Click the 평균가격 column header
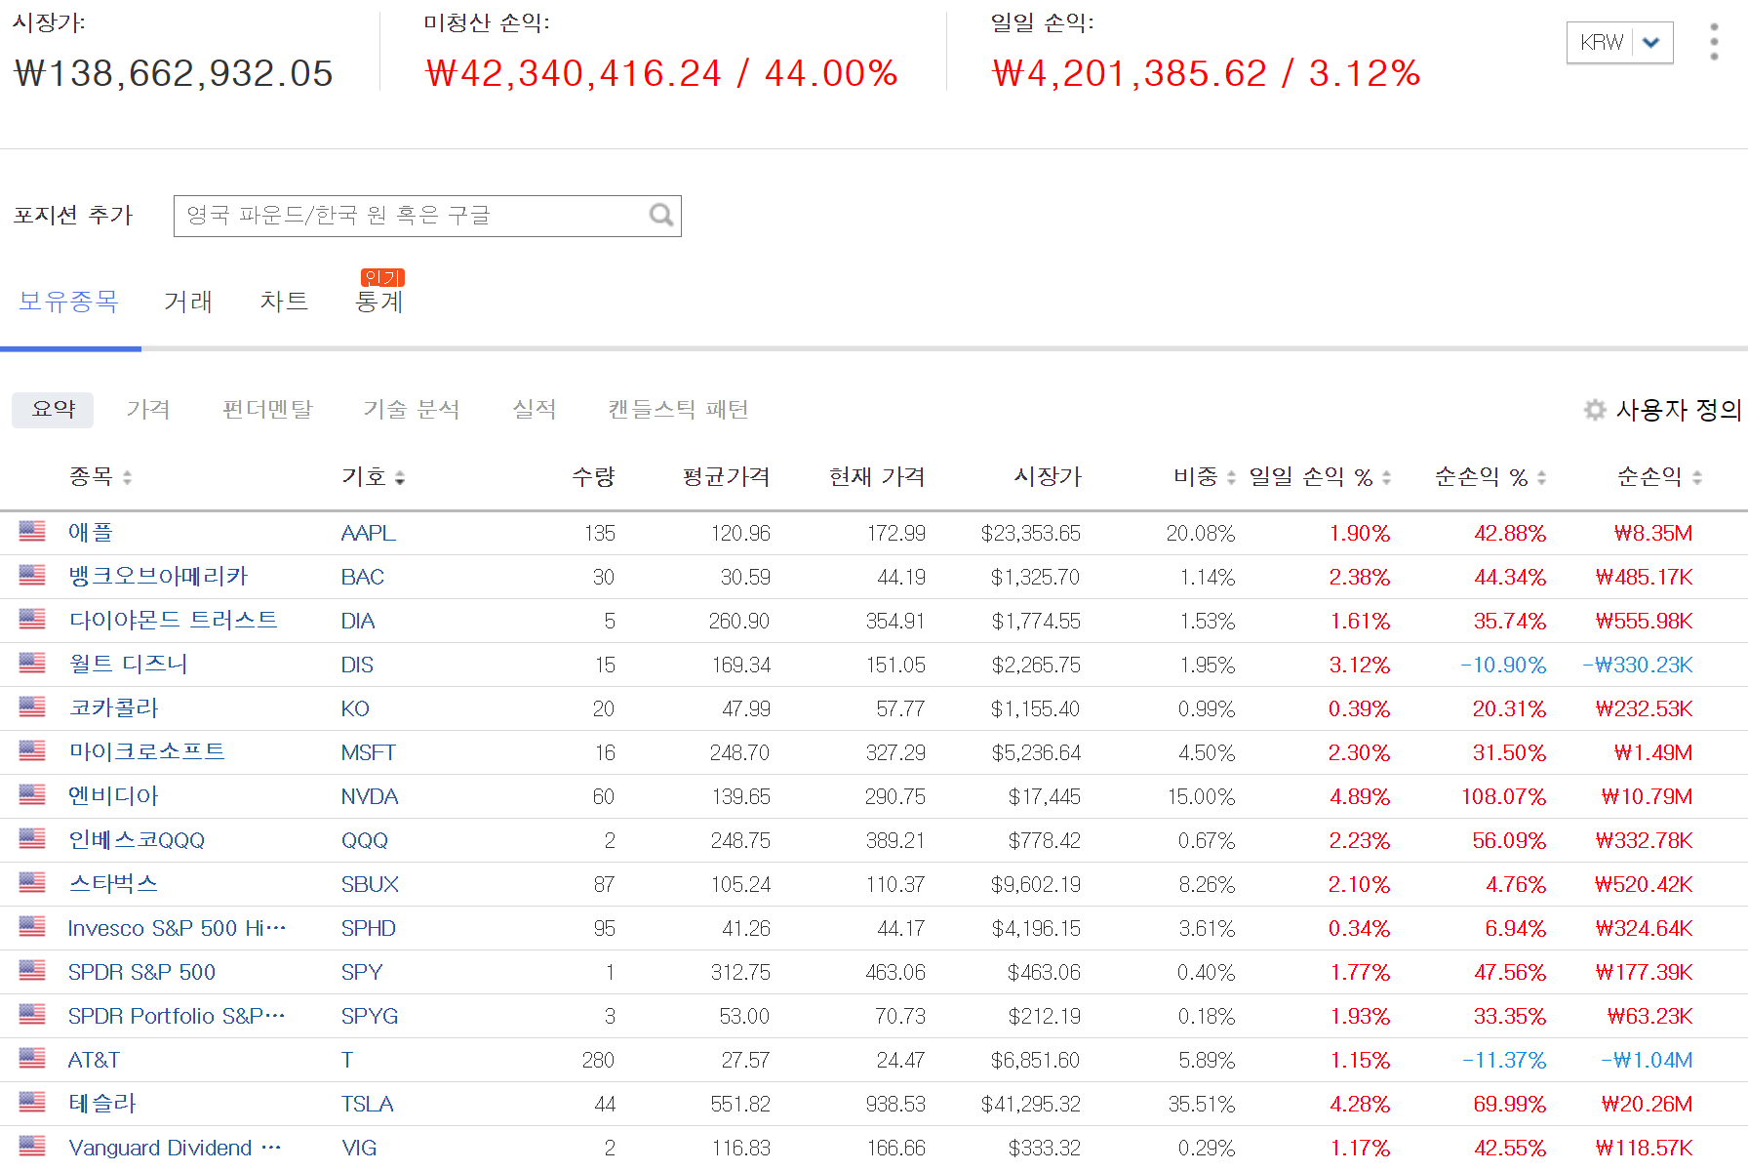The width and height of the screenshot is (1748, 1171). pyautogui.click(x=727, y=476)
